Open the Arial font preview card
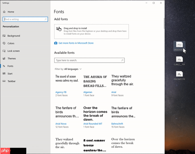195x154 pixels. coord(123,80)
